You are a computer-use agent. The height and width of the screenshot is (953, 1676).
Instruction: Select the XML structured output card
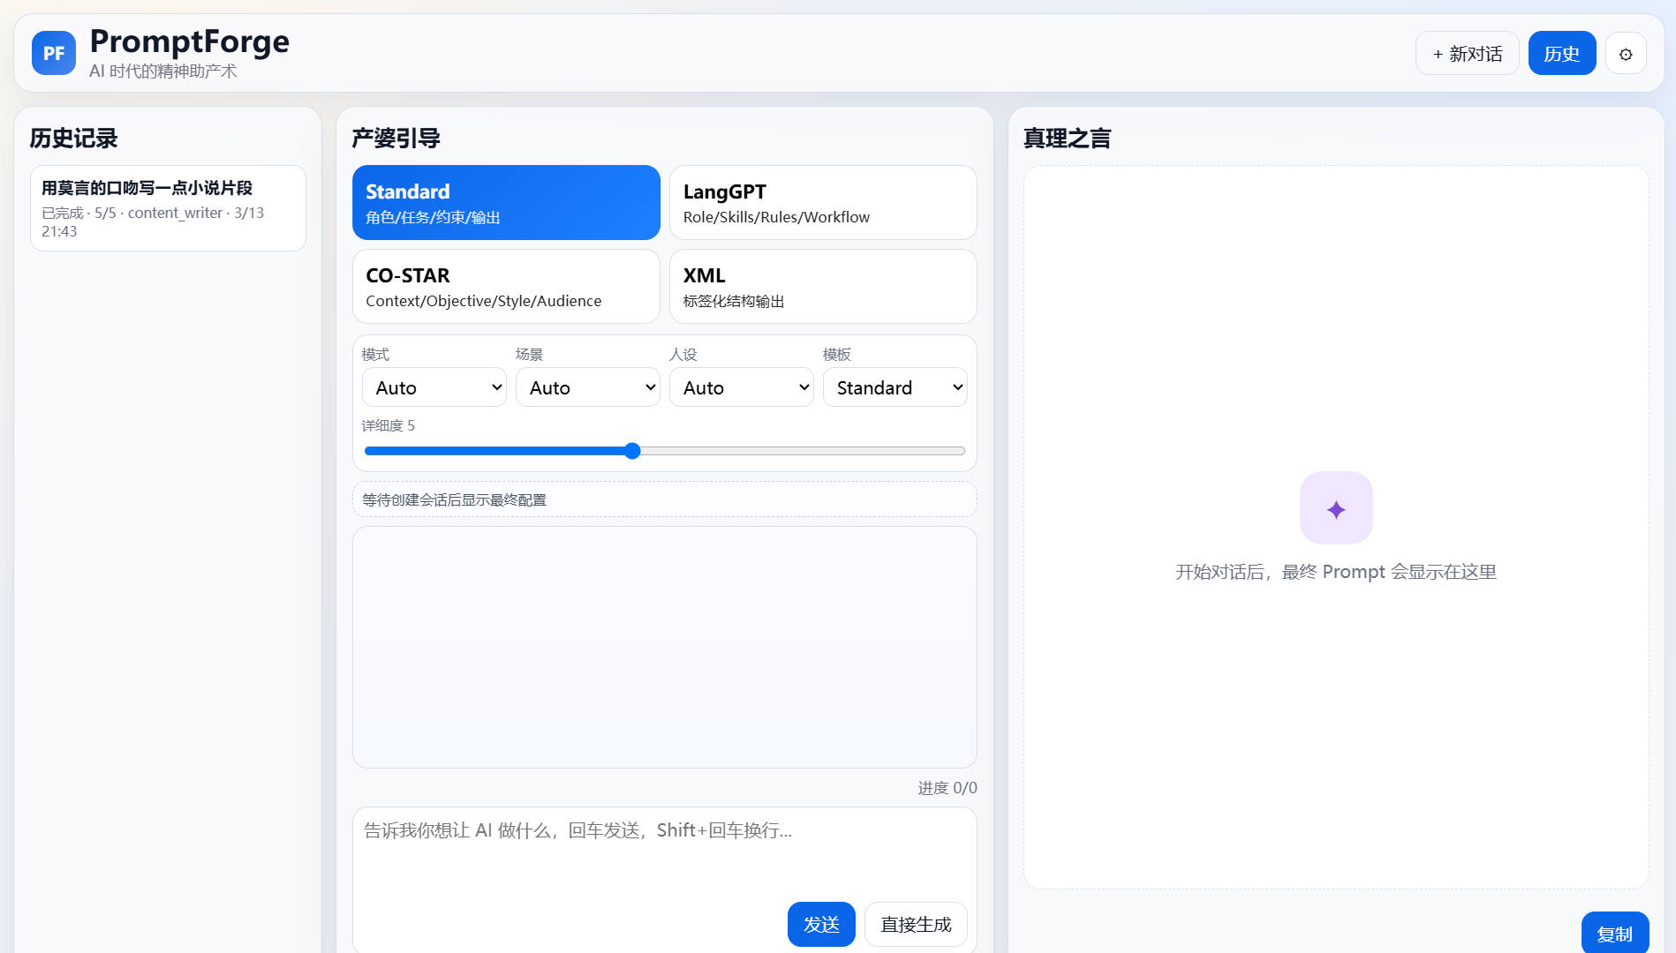(x=823, y=287)
